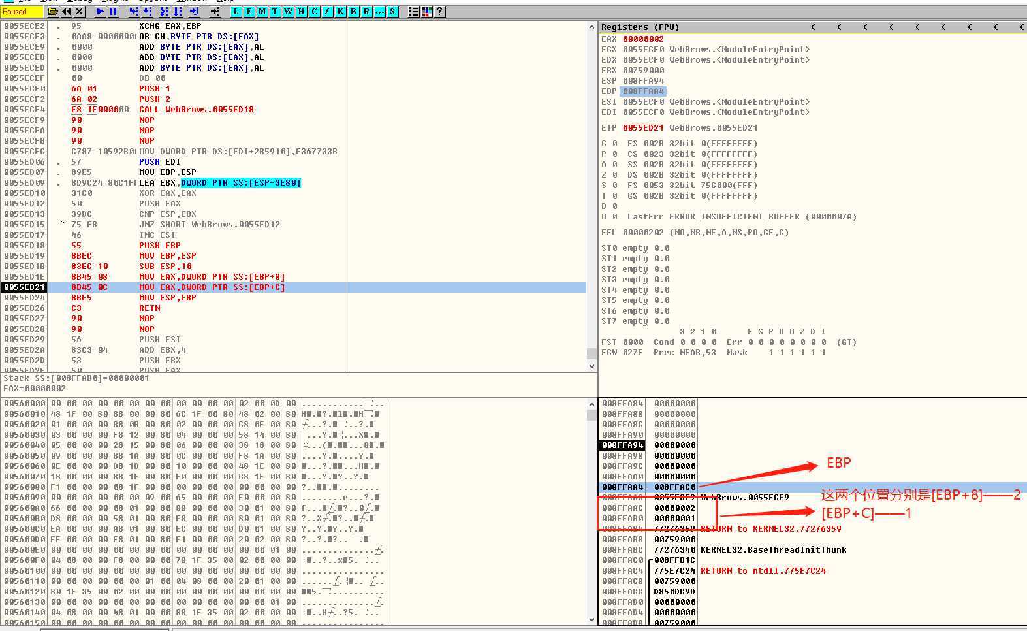Click disassembly pane scrollbar down arrow
The width and height of the screenshot is (1027, 631).
pyautogui.click(x=592, y=366)
